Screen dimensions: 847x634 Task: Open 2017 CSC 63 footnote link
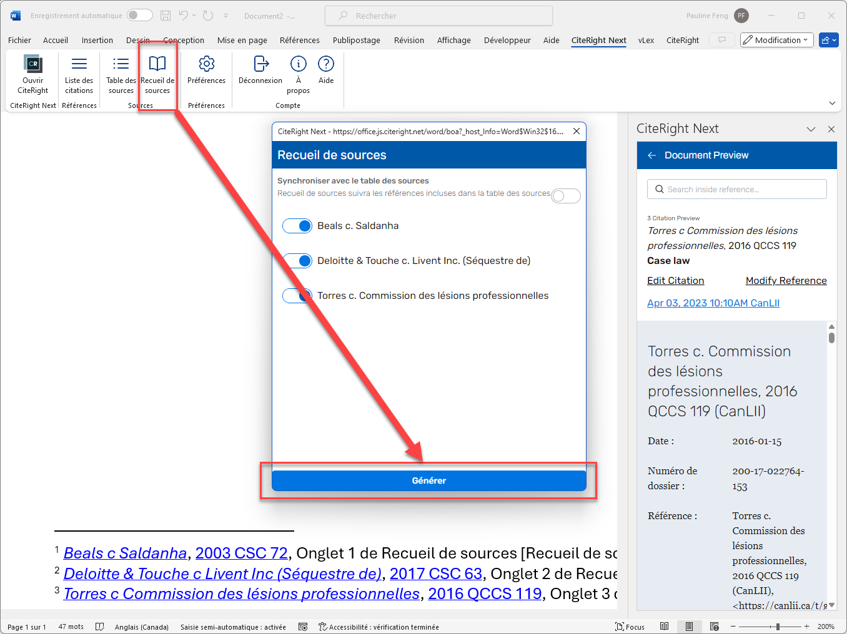pos(436,573)
